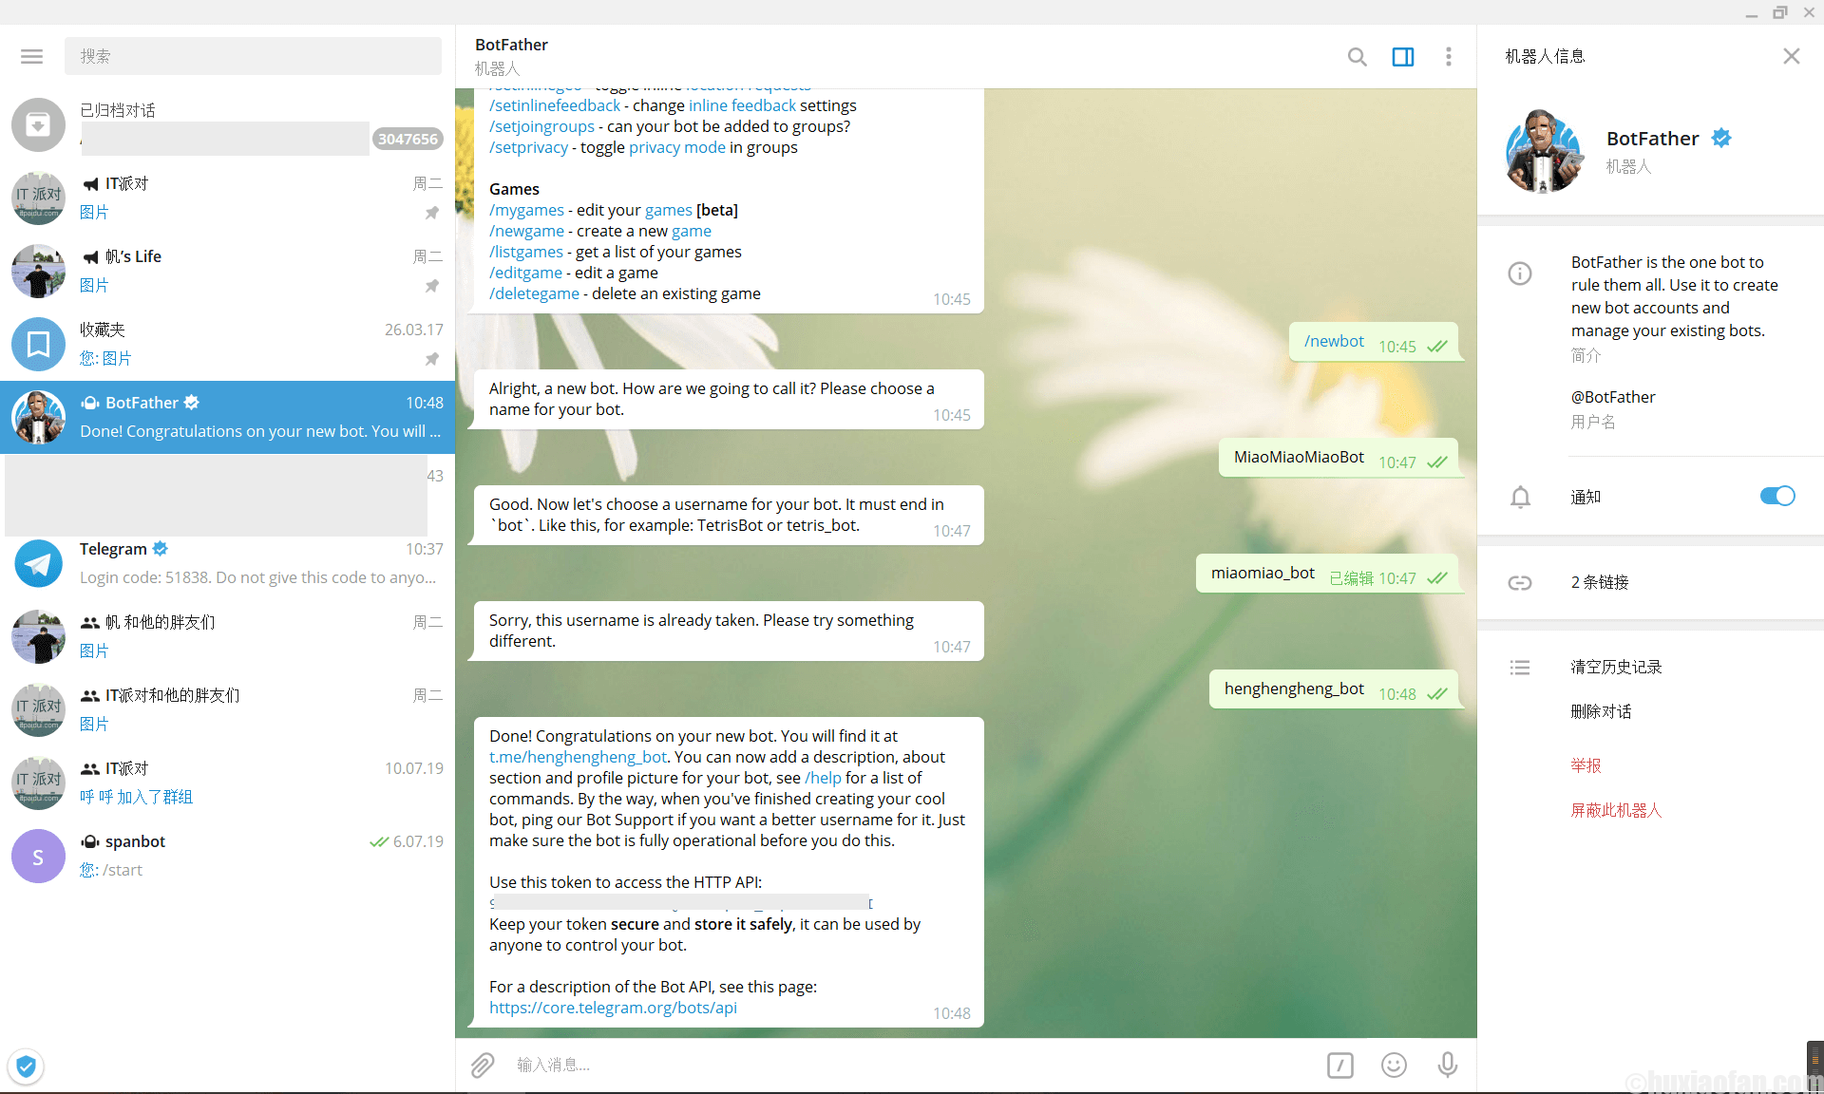
Task: Toggle BotFather notifications switch
Action: click(x=1776, y=496)
